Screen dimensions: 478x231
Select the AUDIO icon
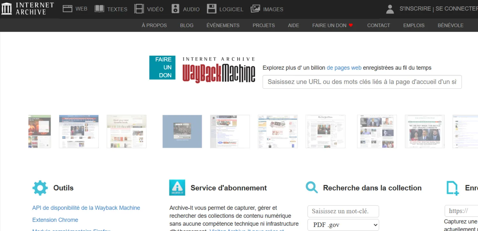click(x=175, y=9)
